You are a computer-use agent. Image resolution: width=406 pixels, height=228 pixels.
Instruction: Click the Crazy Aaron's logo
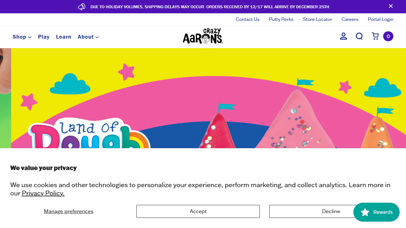[x=203, y=36]
